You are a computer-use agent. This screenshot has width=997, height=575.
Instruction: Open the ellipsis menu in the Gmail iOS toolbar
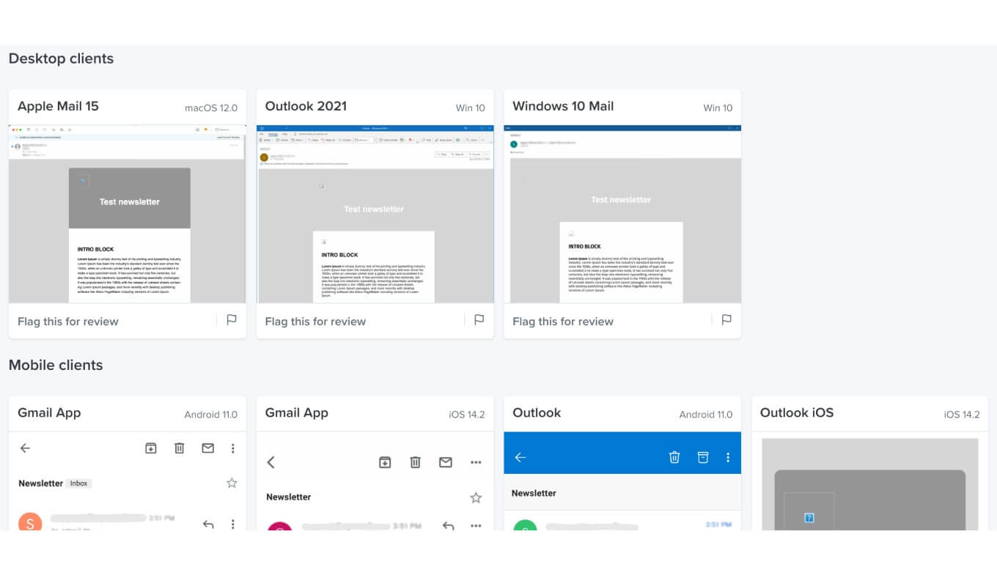(x=476, y=461)
